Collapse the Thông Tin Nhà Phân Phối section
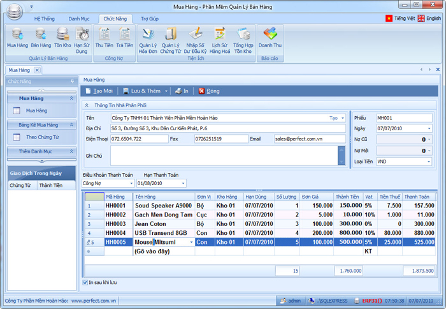Image resolution: width=446 pixels, height=309 pixels. [x=87, y=105]
